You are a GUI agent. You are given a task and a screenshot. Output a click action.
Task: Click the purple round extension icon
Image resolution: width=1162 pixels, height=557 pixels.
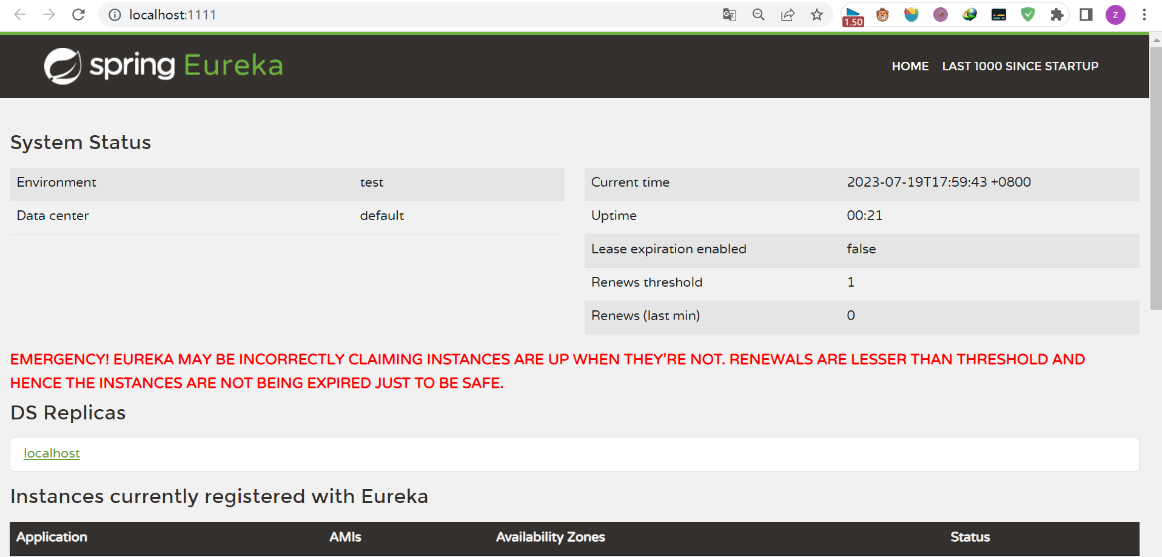941,15
